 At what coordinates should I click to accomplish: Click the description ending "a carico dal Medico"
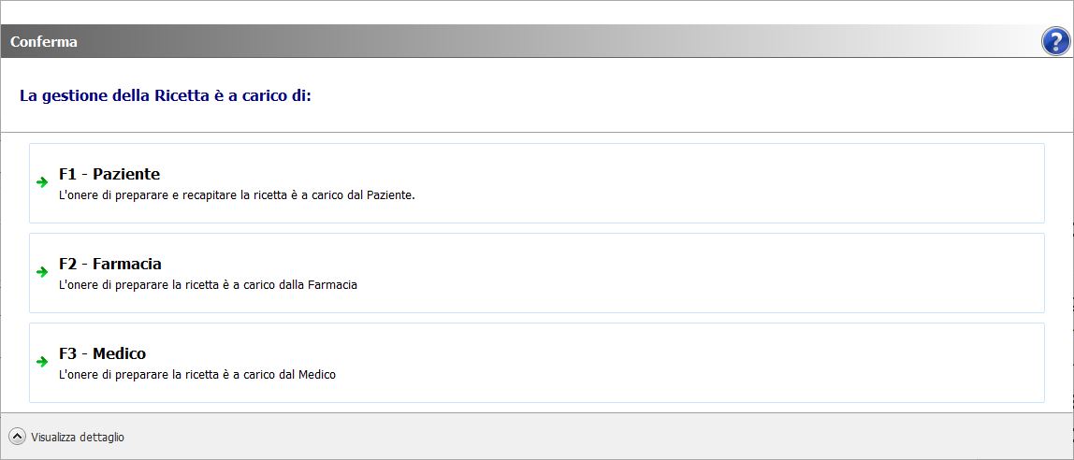click(196, 375)
